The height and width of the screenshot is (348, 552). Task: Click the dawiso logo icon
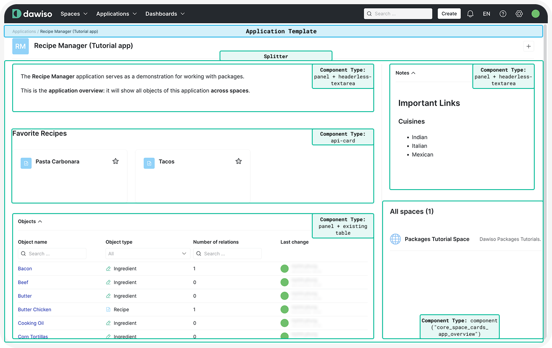(x=16, y=14)
